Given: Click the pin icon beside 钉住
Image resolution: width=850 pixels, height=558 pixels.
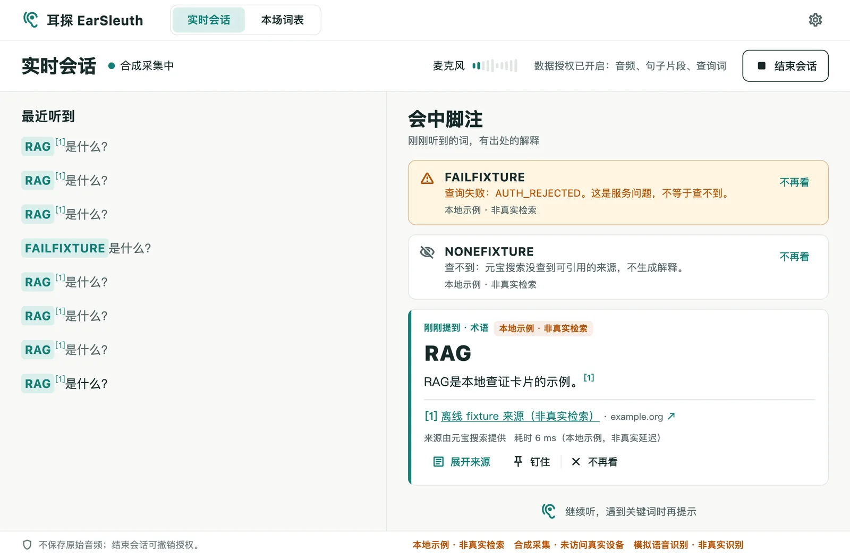Looking at the screenshot, I should click(518, 461).
